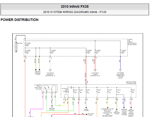
Task: Click the triangle connector beside 'TO ACCESSORY RELAY'
Action: tap(71, 88)
